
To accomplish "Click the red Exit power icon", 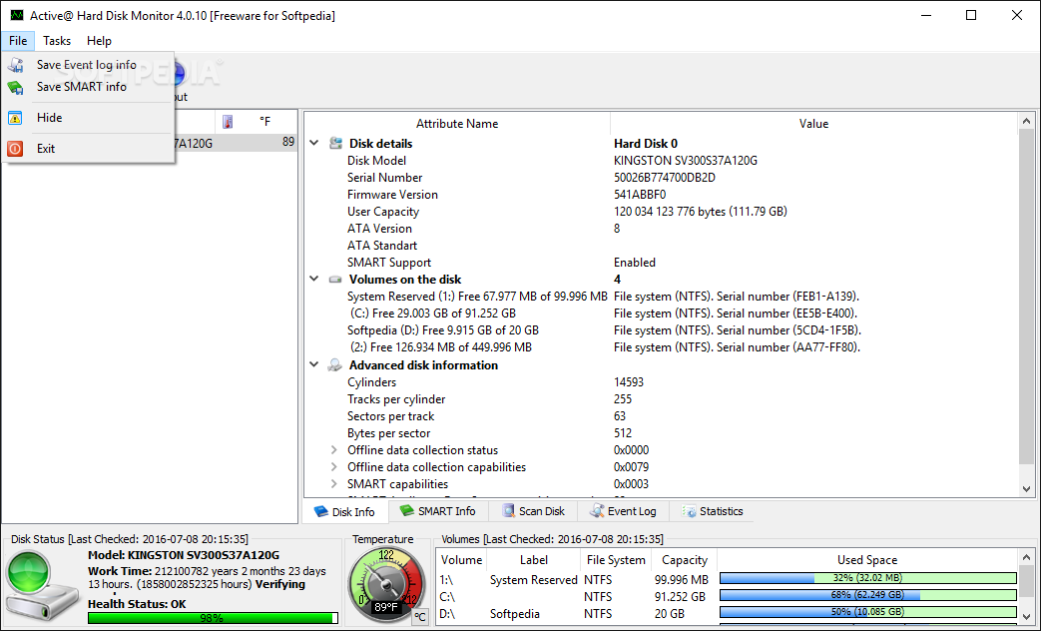I will (x=15, y=149).
